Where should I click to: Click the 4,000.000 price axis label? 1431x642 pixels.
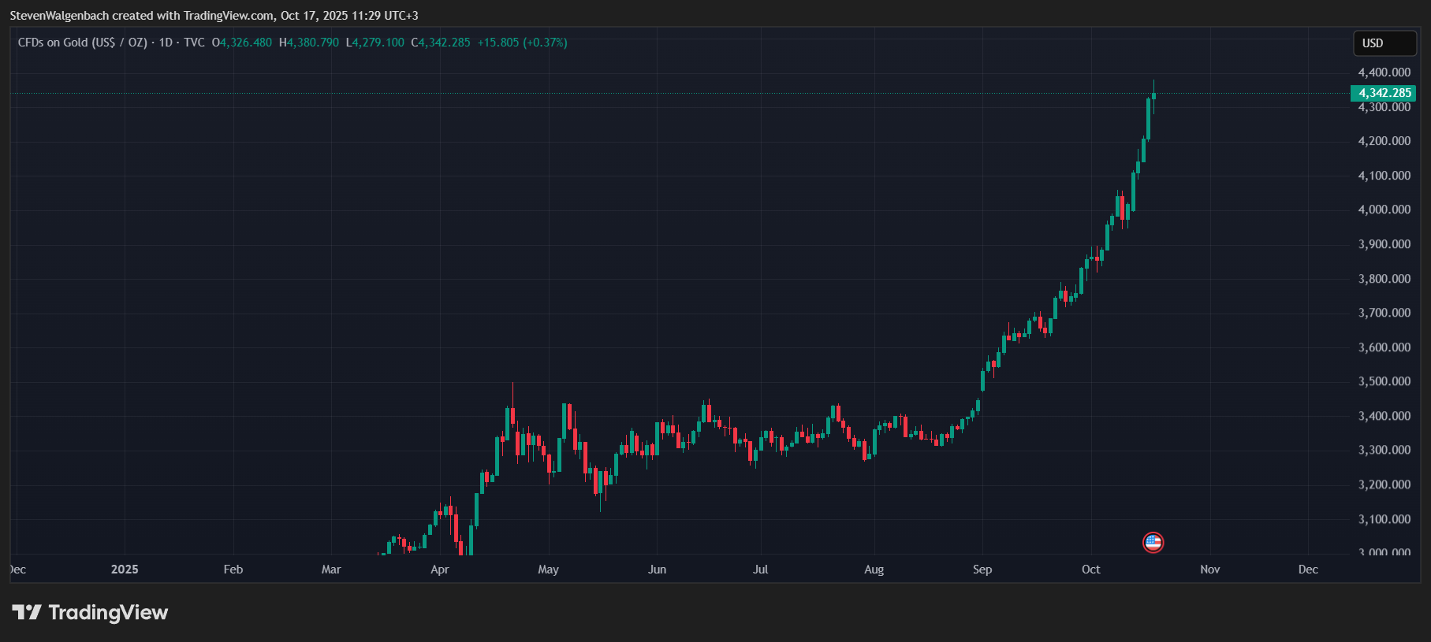[1384, 210]
